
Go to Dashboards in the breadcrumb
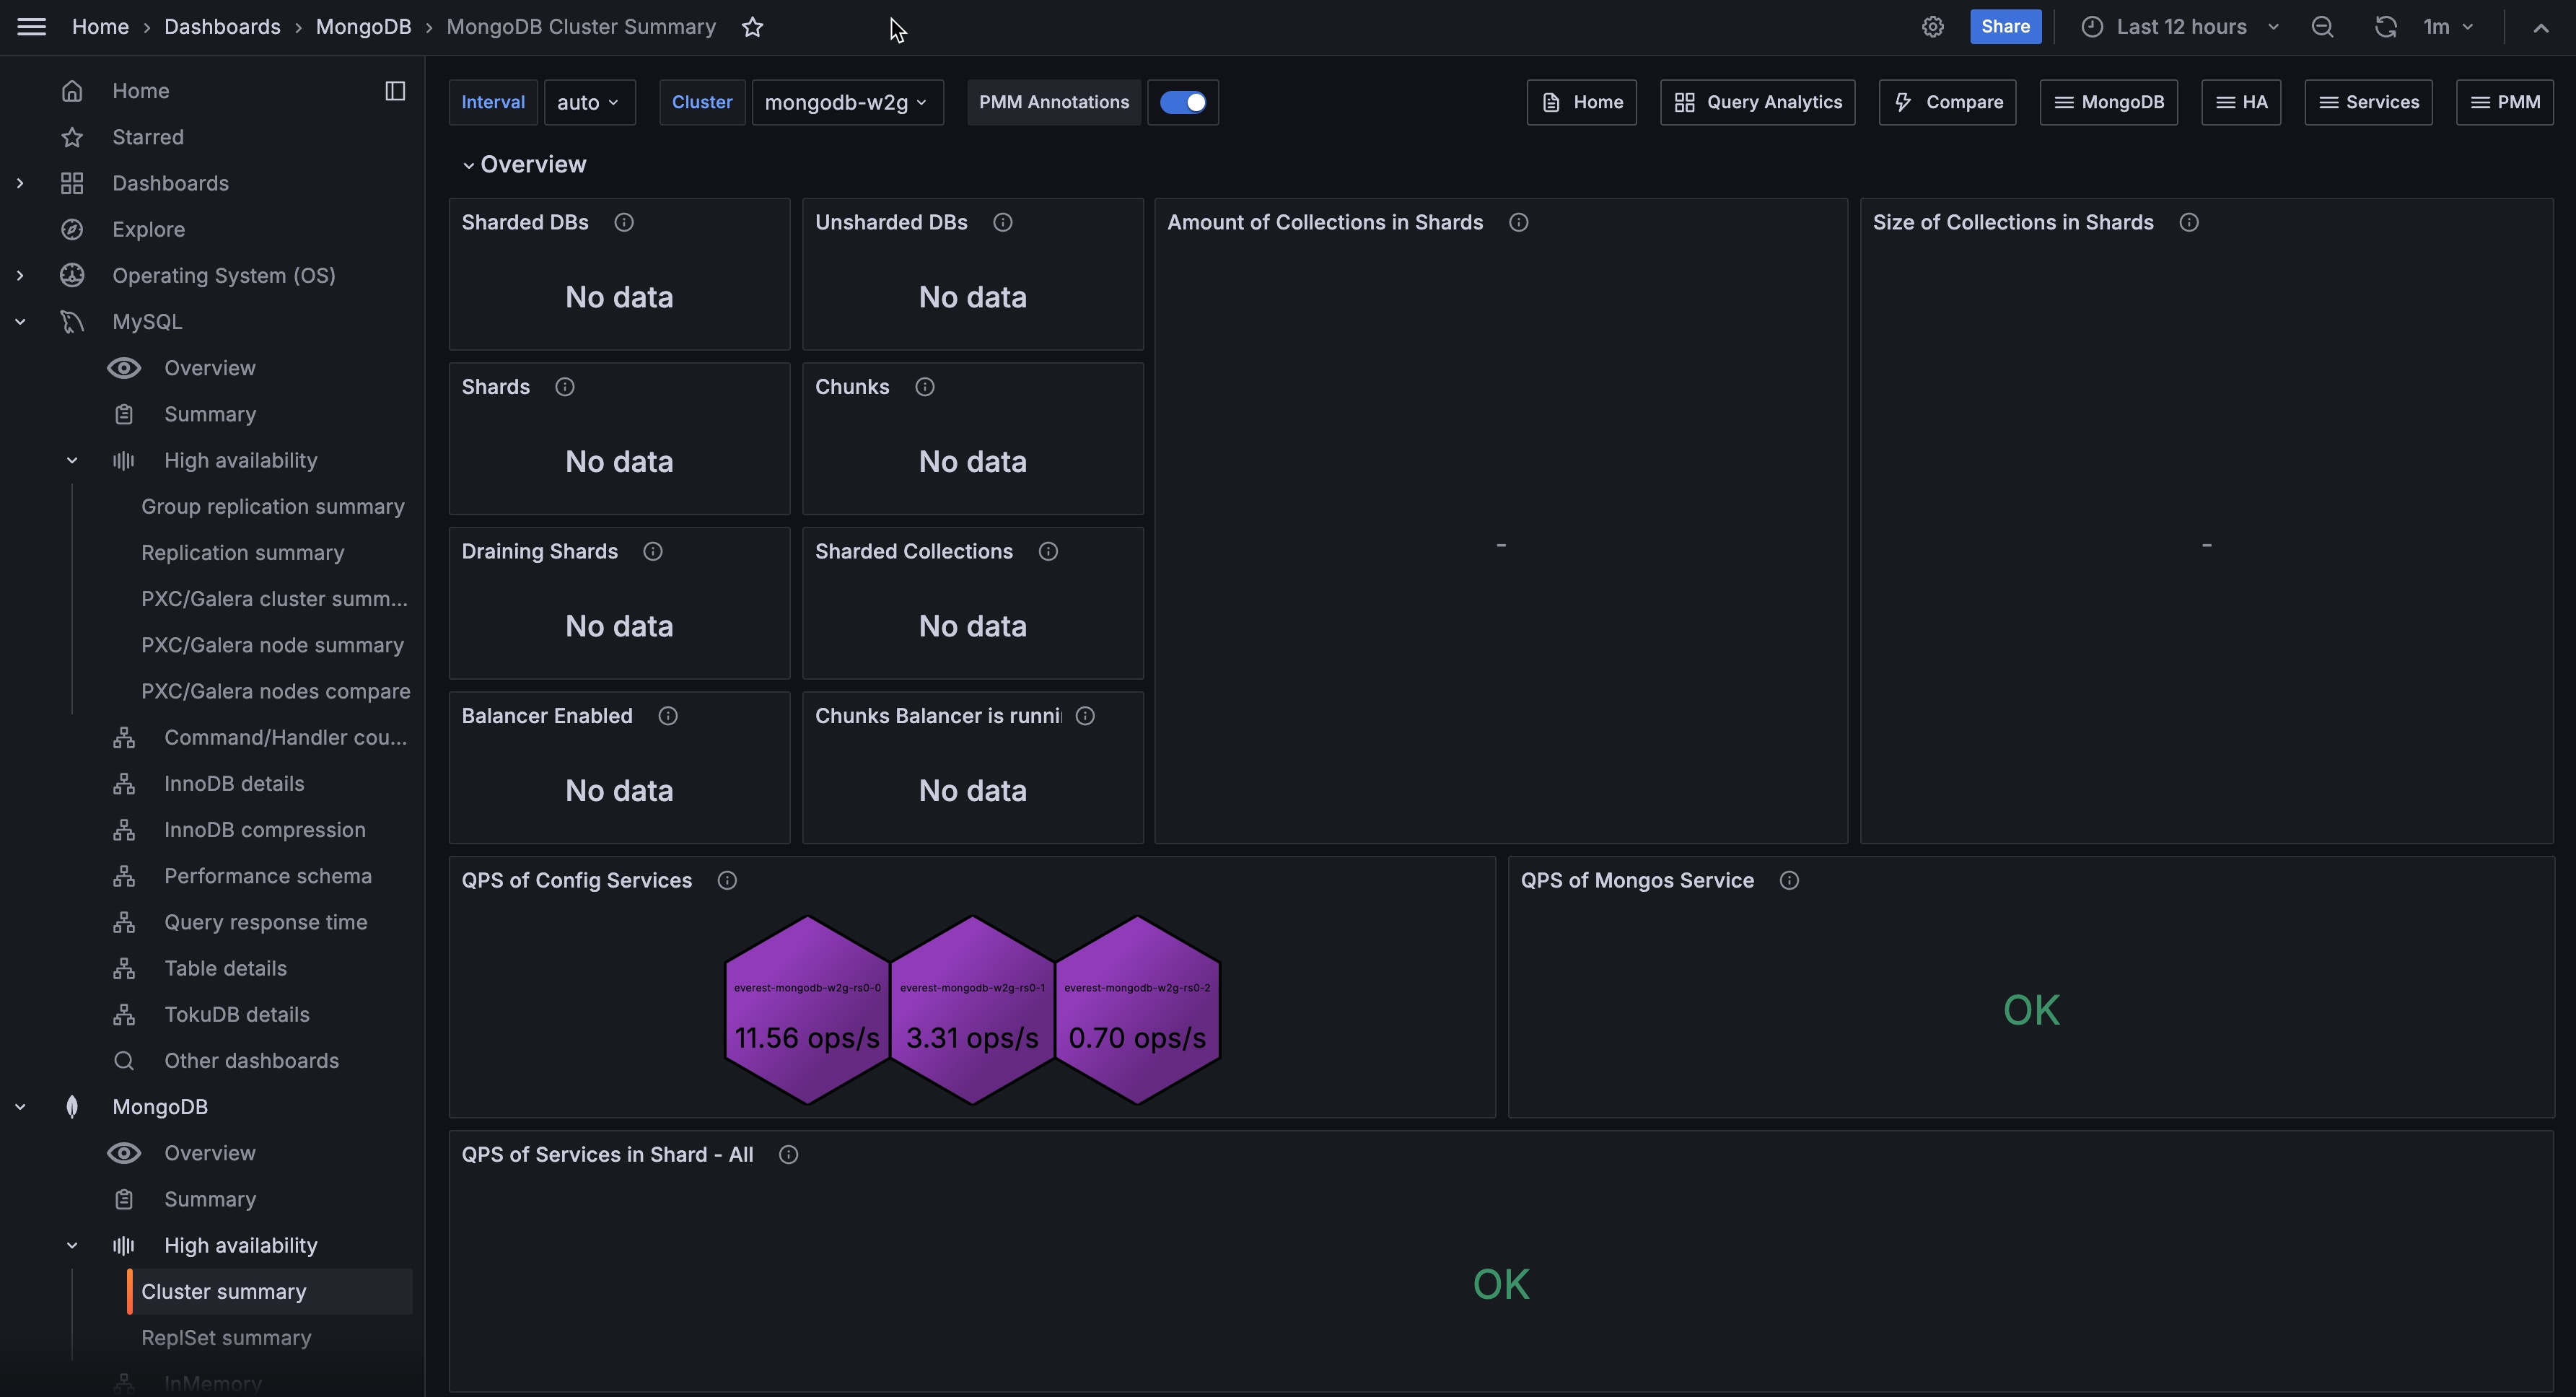pos(222,27)
